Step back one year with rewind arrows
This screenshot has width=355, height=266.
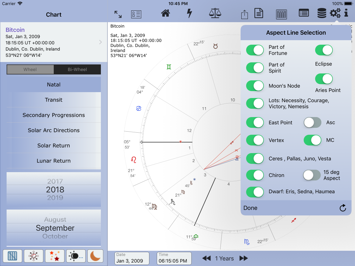(206, 258)
